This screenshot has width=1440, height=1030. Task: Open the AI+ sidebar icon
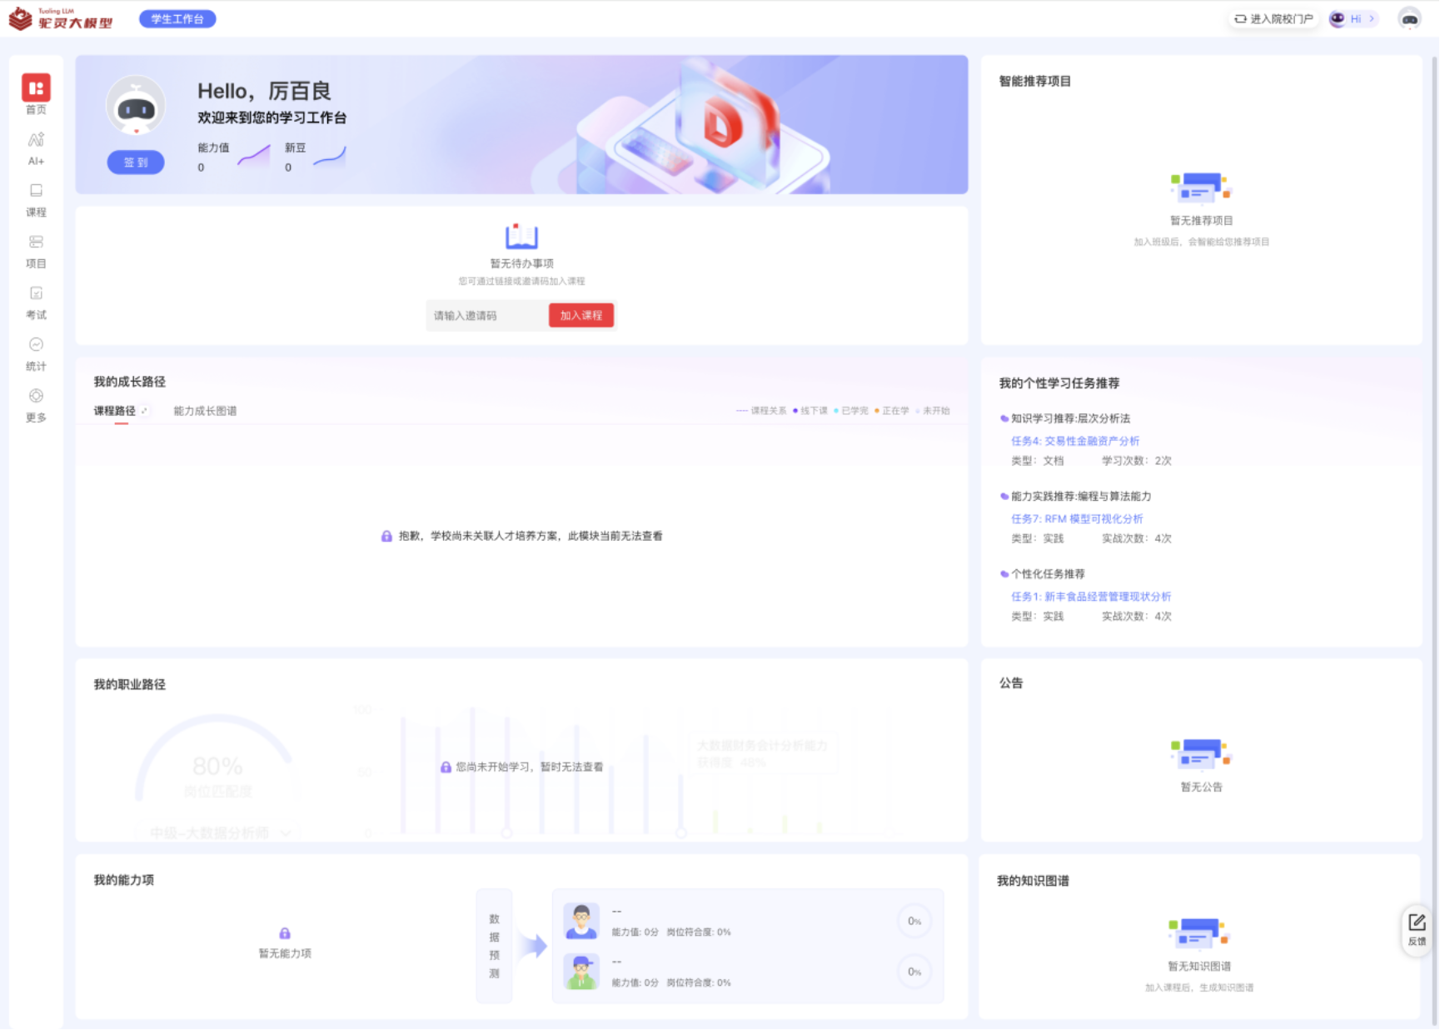pyautogui.click(x=36, y=141)
